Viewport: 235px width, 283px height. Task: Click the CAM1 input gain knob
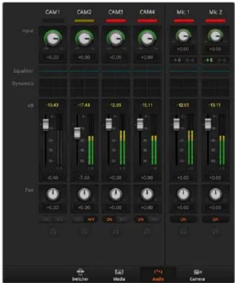tap(53, 38)
